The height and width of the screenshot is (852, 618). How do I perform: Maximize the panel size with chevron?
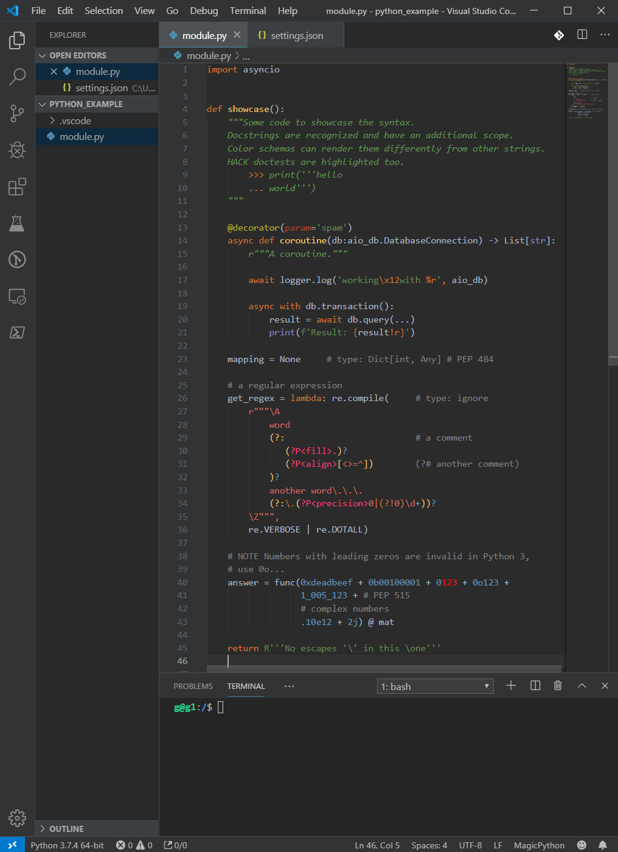(x=582, y=686)
